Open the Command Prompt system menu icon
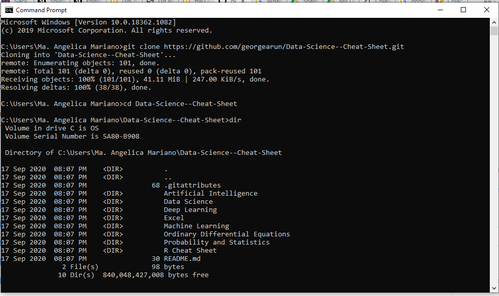499x296 pixels. coord(9,10)
